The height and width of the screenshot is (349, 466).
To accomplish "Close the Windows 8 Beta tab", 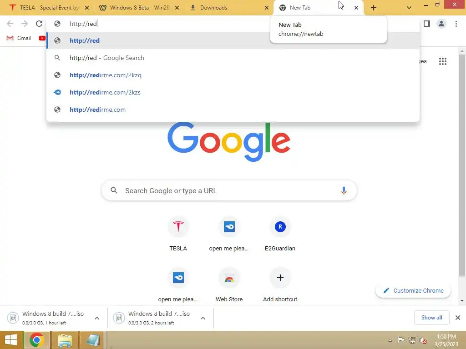I will tap(177, 8).
